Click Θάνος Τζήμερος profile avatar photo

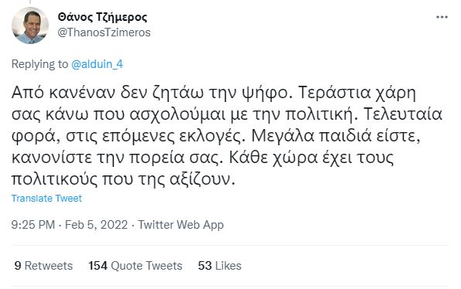(x=30, y=25)
